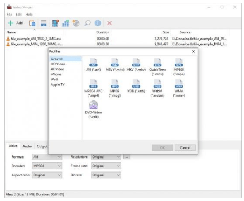Open the Encoder dropdown showing MPEG4
Image resolution: width=244 pixels, height=201 pixels.
(47, 166)
